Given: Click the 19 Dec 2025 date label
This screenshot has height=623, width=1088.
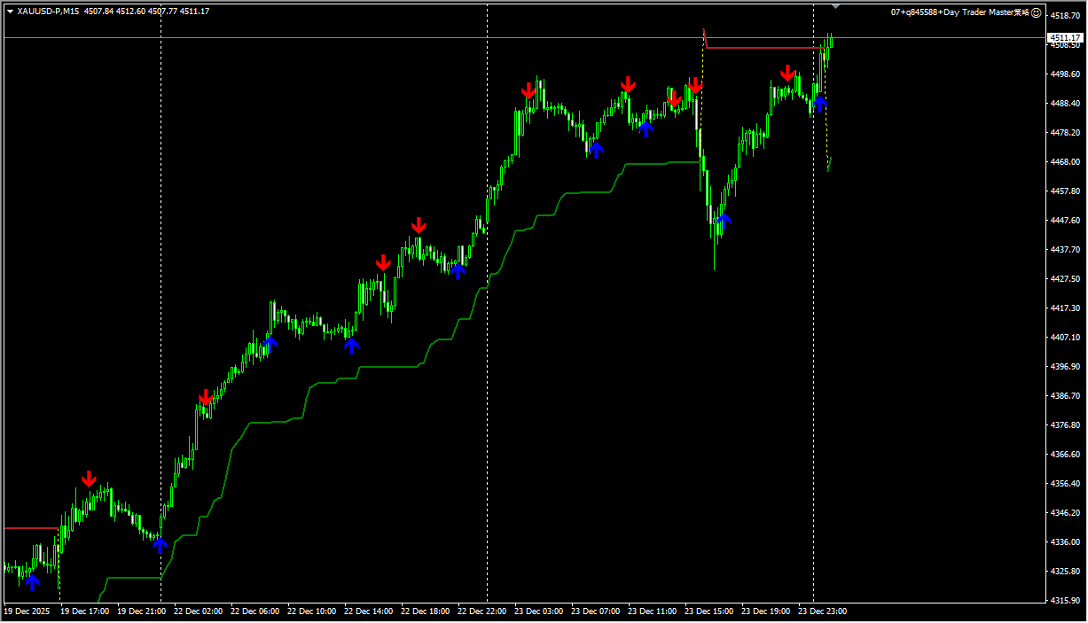Looking at the screenshot, I should click(x=26, y=611).
